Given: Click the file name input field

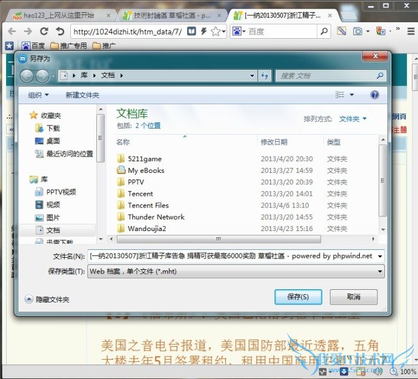Looking at the screenshot, I should coord(231,257).
